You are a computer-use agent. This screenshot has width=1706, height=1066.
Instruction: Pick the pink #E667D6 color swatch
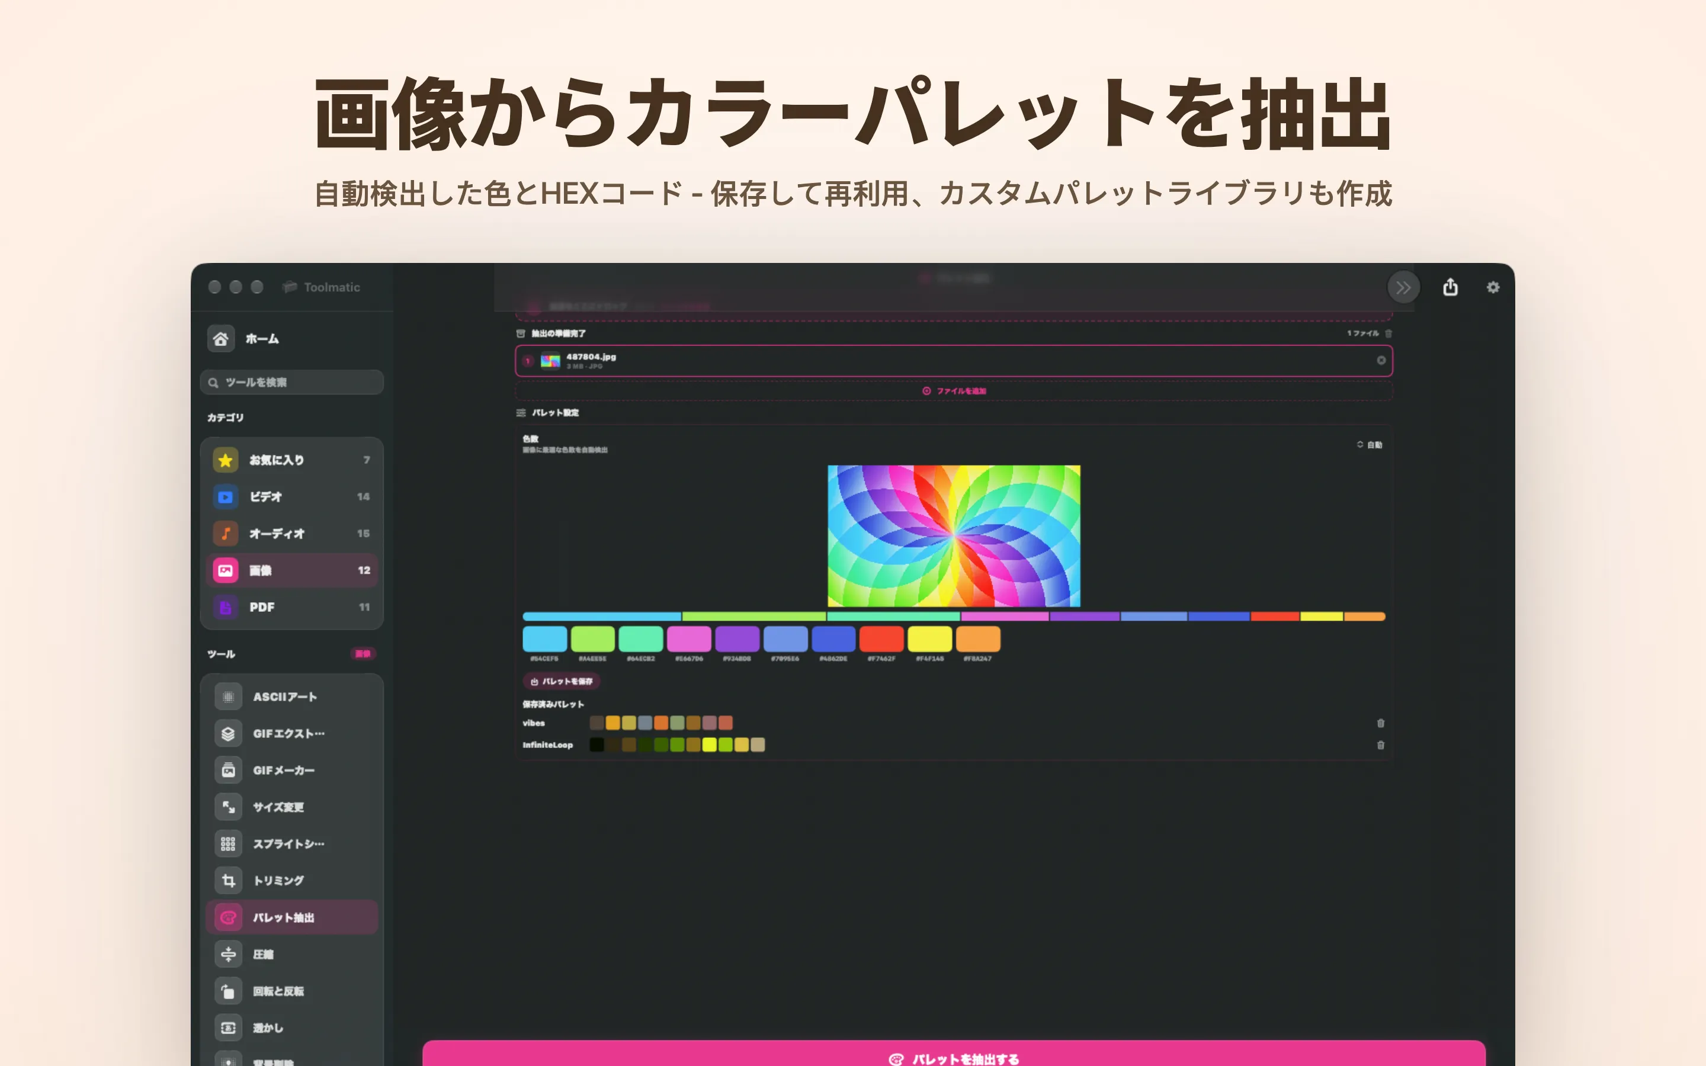tap(689, 639)
